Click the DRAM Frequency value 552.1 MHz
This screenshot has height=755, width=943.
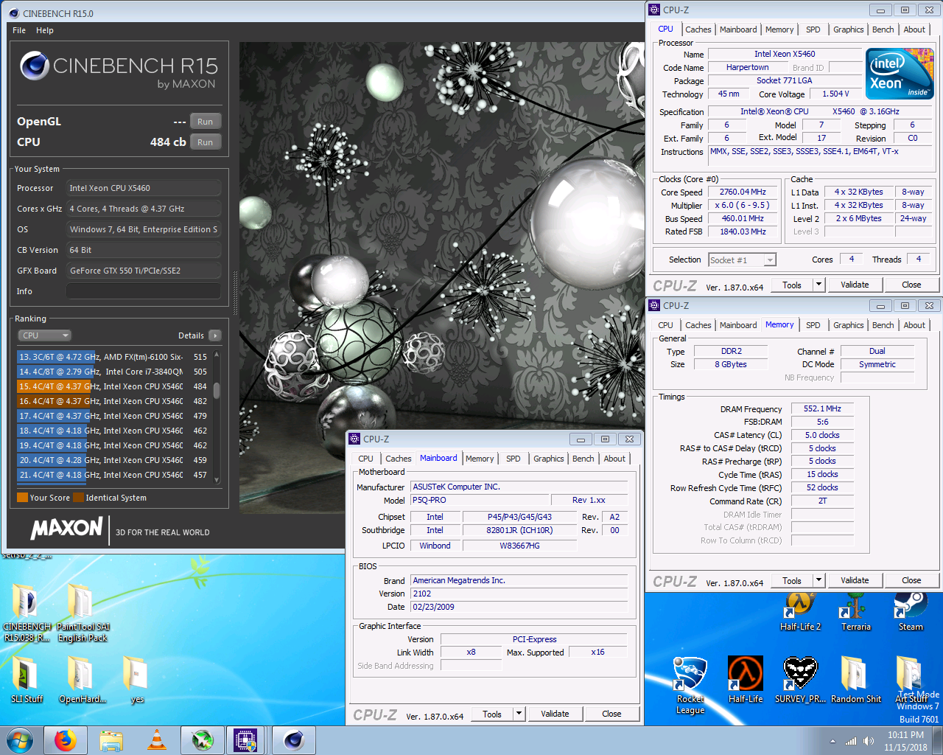tap(822, 408)
